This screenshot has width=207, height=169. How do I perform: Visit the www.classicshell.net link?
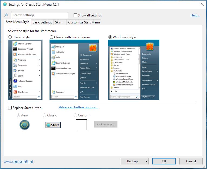18,161
